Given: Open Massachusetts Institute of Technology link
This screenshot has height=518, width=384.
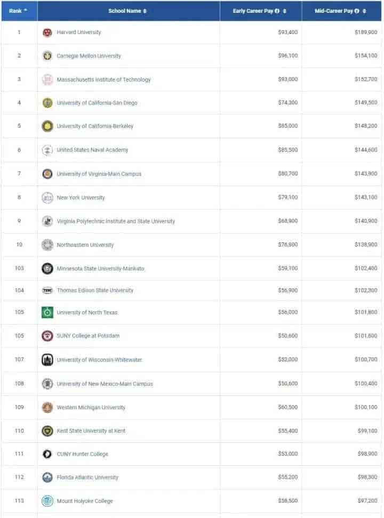Looking at the screenshot, I should point(103,79).
